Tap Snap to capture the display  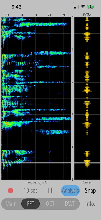90,191
